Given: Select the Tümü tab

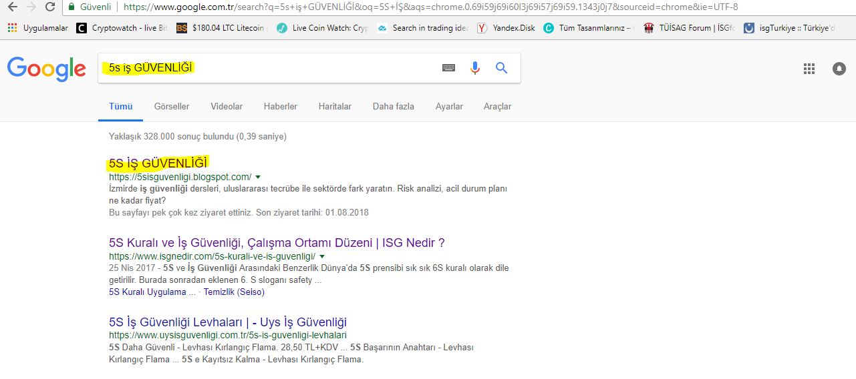Looking at the screenshot, I should click(x=121, y=107).
